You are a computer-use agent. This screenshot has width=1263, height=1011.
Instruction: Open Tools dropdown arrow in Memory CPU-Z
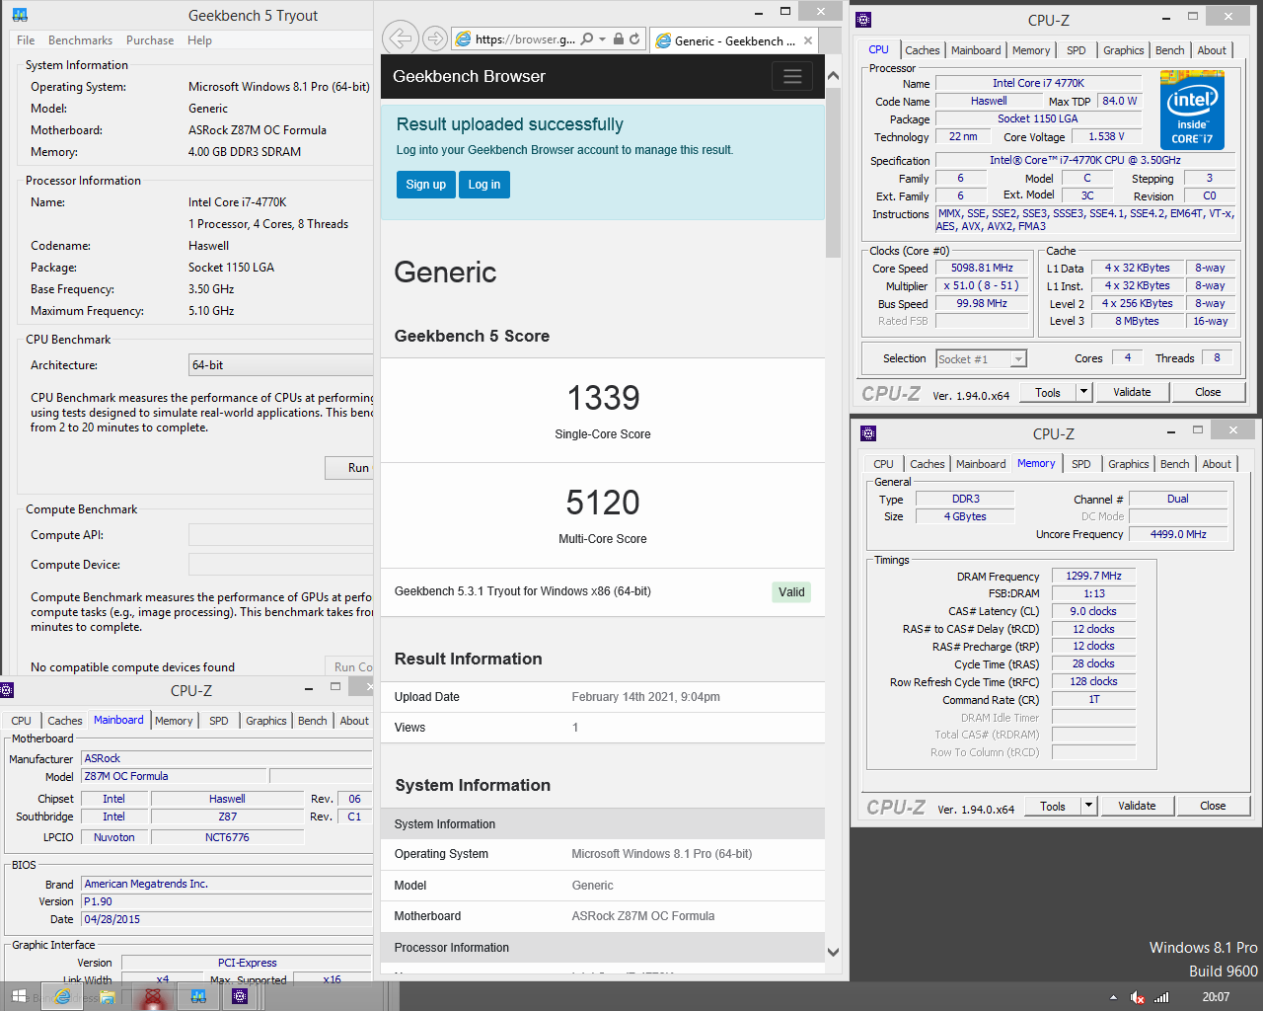tap(1088, 806)
